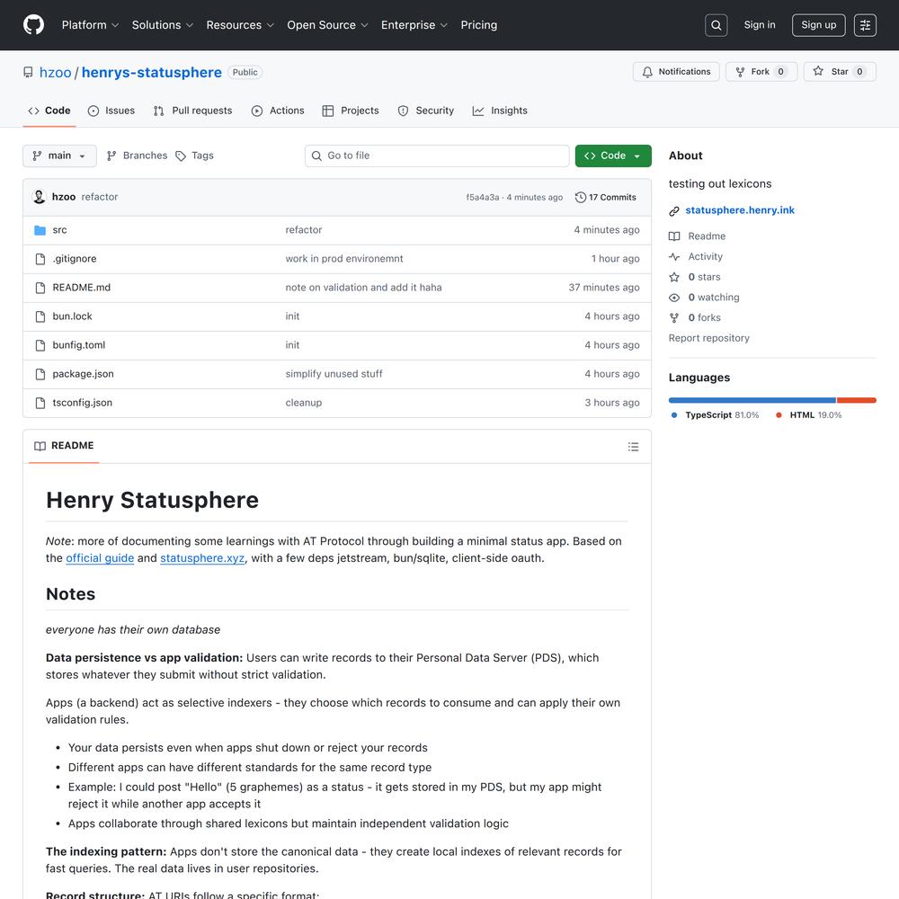
Task: Star the henrys-statusphere repository
Action: (x=840, y=72)
